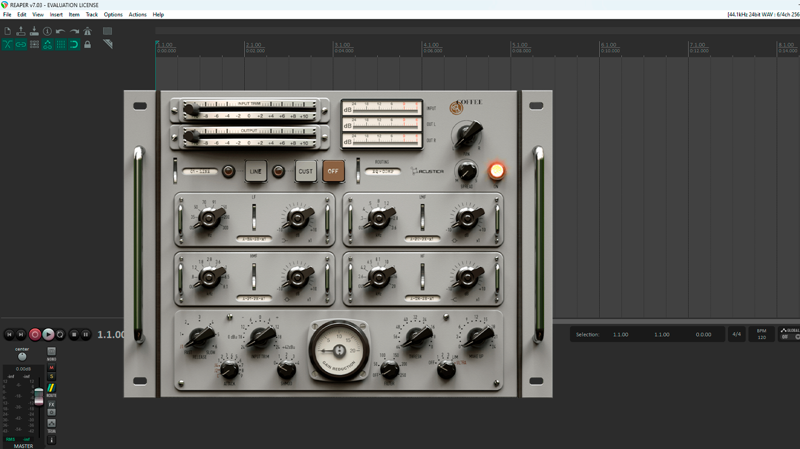Toggle grid lines icon
800x449 pixels.
coord(61,44)
